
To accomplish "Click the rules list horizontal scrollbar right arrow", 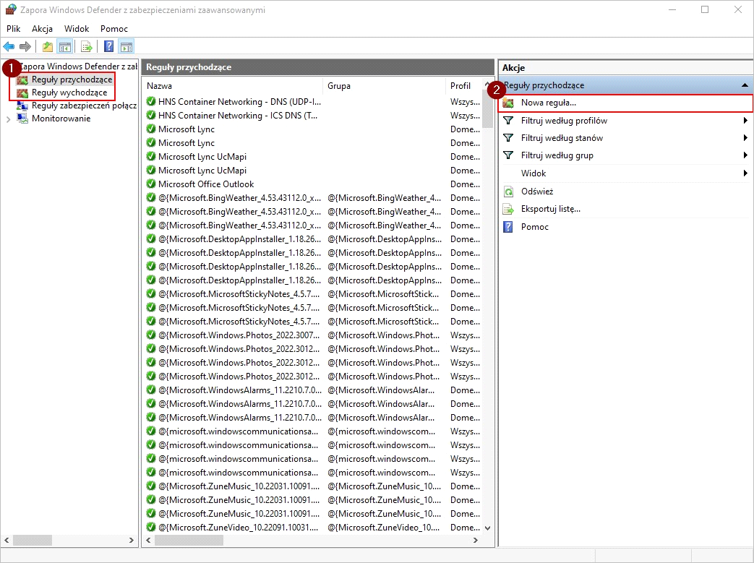I will pos(476,541).
